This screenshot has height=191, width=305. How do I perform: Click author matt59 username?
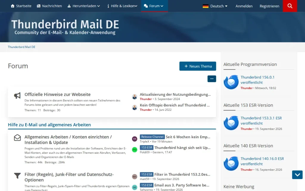(x=144, y=179)
